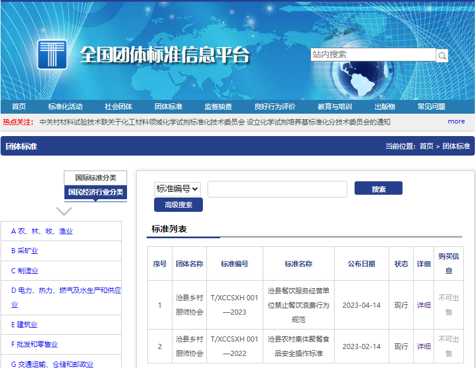
Task: Click cell T/XCCSXH 001—2022
Action: [235, 346]
